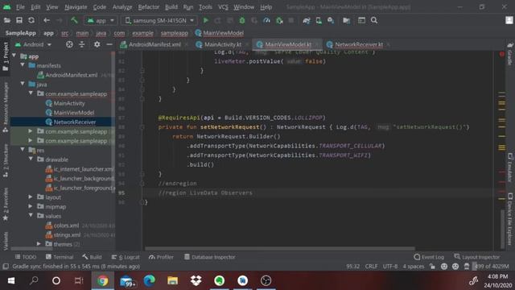Open the app run configuration dropdown
The height and width of the screenshot is (290, 515).
pos(101,20)
